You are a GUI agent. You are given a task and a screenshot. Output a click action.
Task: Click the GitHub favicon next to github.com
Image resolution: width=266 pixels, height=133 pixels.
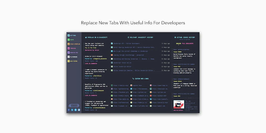point(131,92)
